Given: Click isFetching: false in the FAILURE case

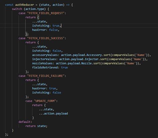Looking at the screenshot, I should coord(47,92).
